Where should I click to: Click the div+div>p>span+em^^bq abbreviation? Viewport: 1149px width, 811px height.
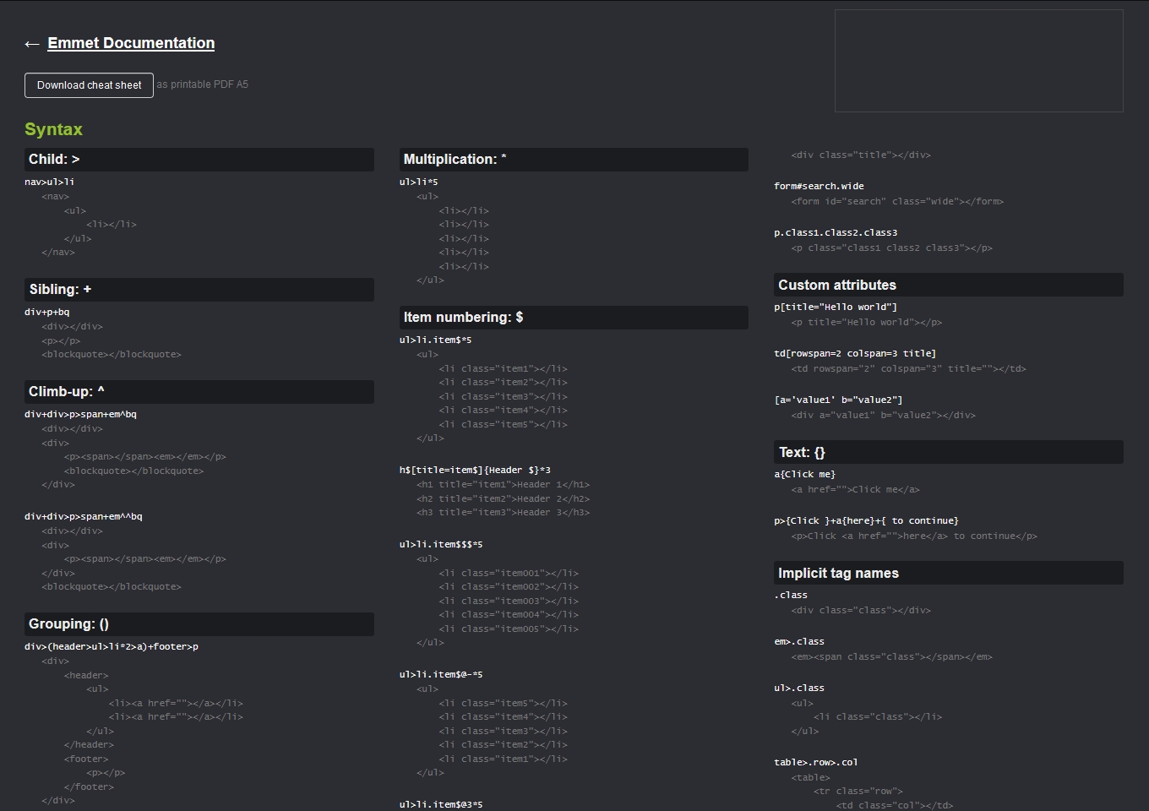point(84,516)
